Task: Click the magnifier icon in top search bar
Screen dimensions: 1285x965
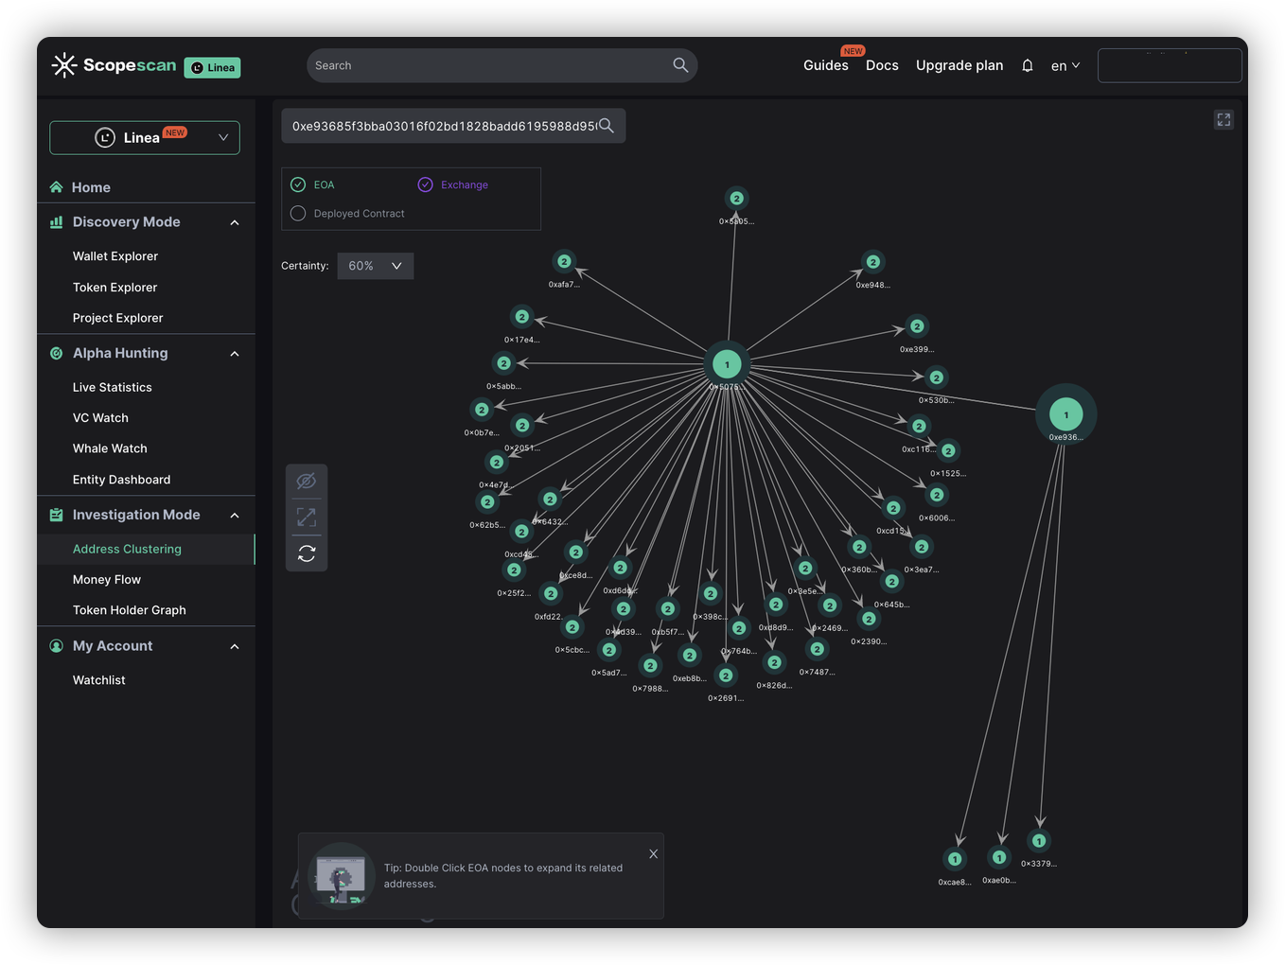Action: pos(679,65)
